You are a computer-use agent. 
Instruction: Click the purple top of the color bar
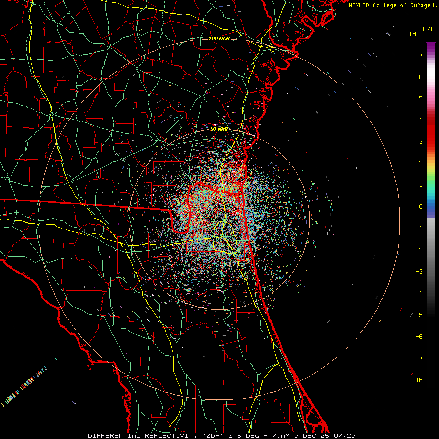431,47
